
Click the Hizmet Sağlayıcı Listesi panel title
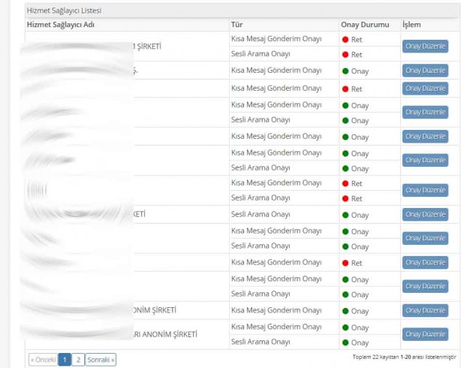coord(64,11)
